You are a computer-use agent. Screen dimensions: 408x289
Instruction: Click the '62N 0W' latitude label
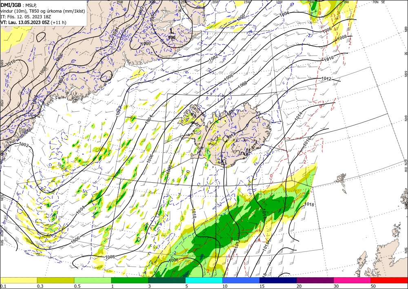pos(406,166)
